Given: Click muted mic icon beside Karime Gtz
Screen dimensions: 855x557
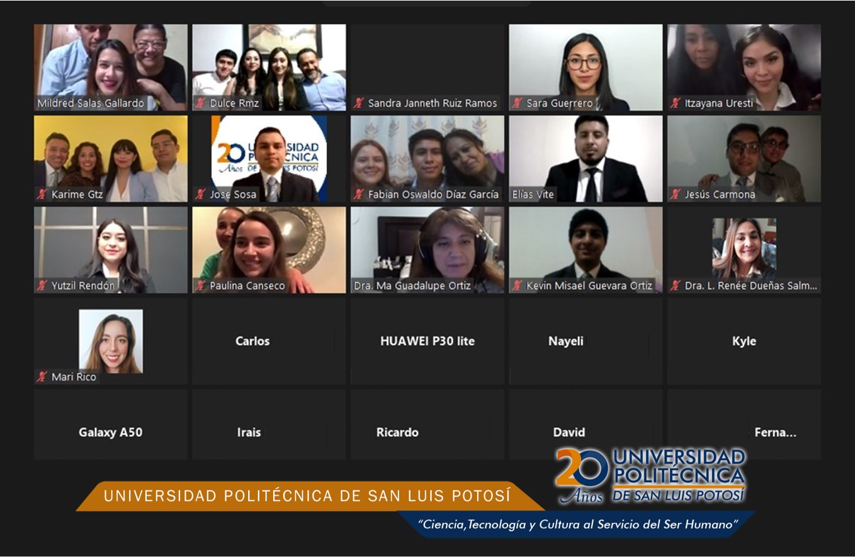Looking at the screenshot, I should 42,195.
